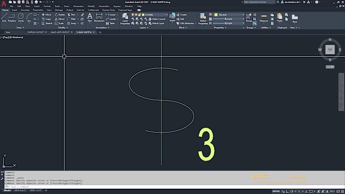The width and height of the screenshot is (345, 194).
Task: Click the Array tool
Action: [x=72, y=23]
